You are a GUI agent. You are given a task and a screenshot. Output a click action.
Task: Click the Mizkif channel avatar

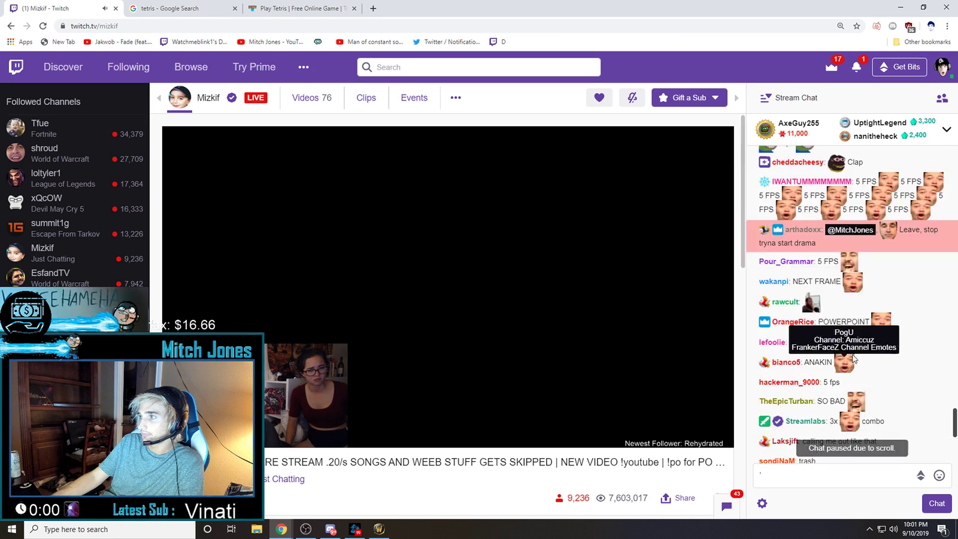pyautogui.click(x=179, y=97)
